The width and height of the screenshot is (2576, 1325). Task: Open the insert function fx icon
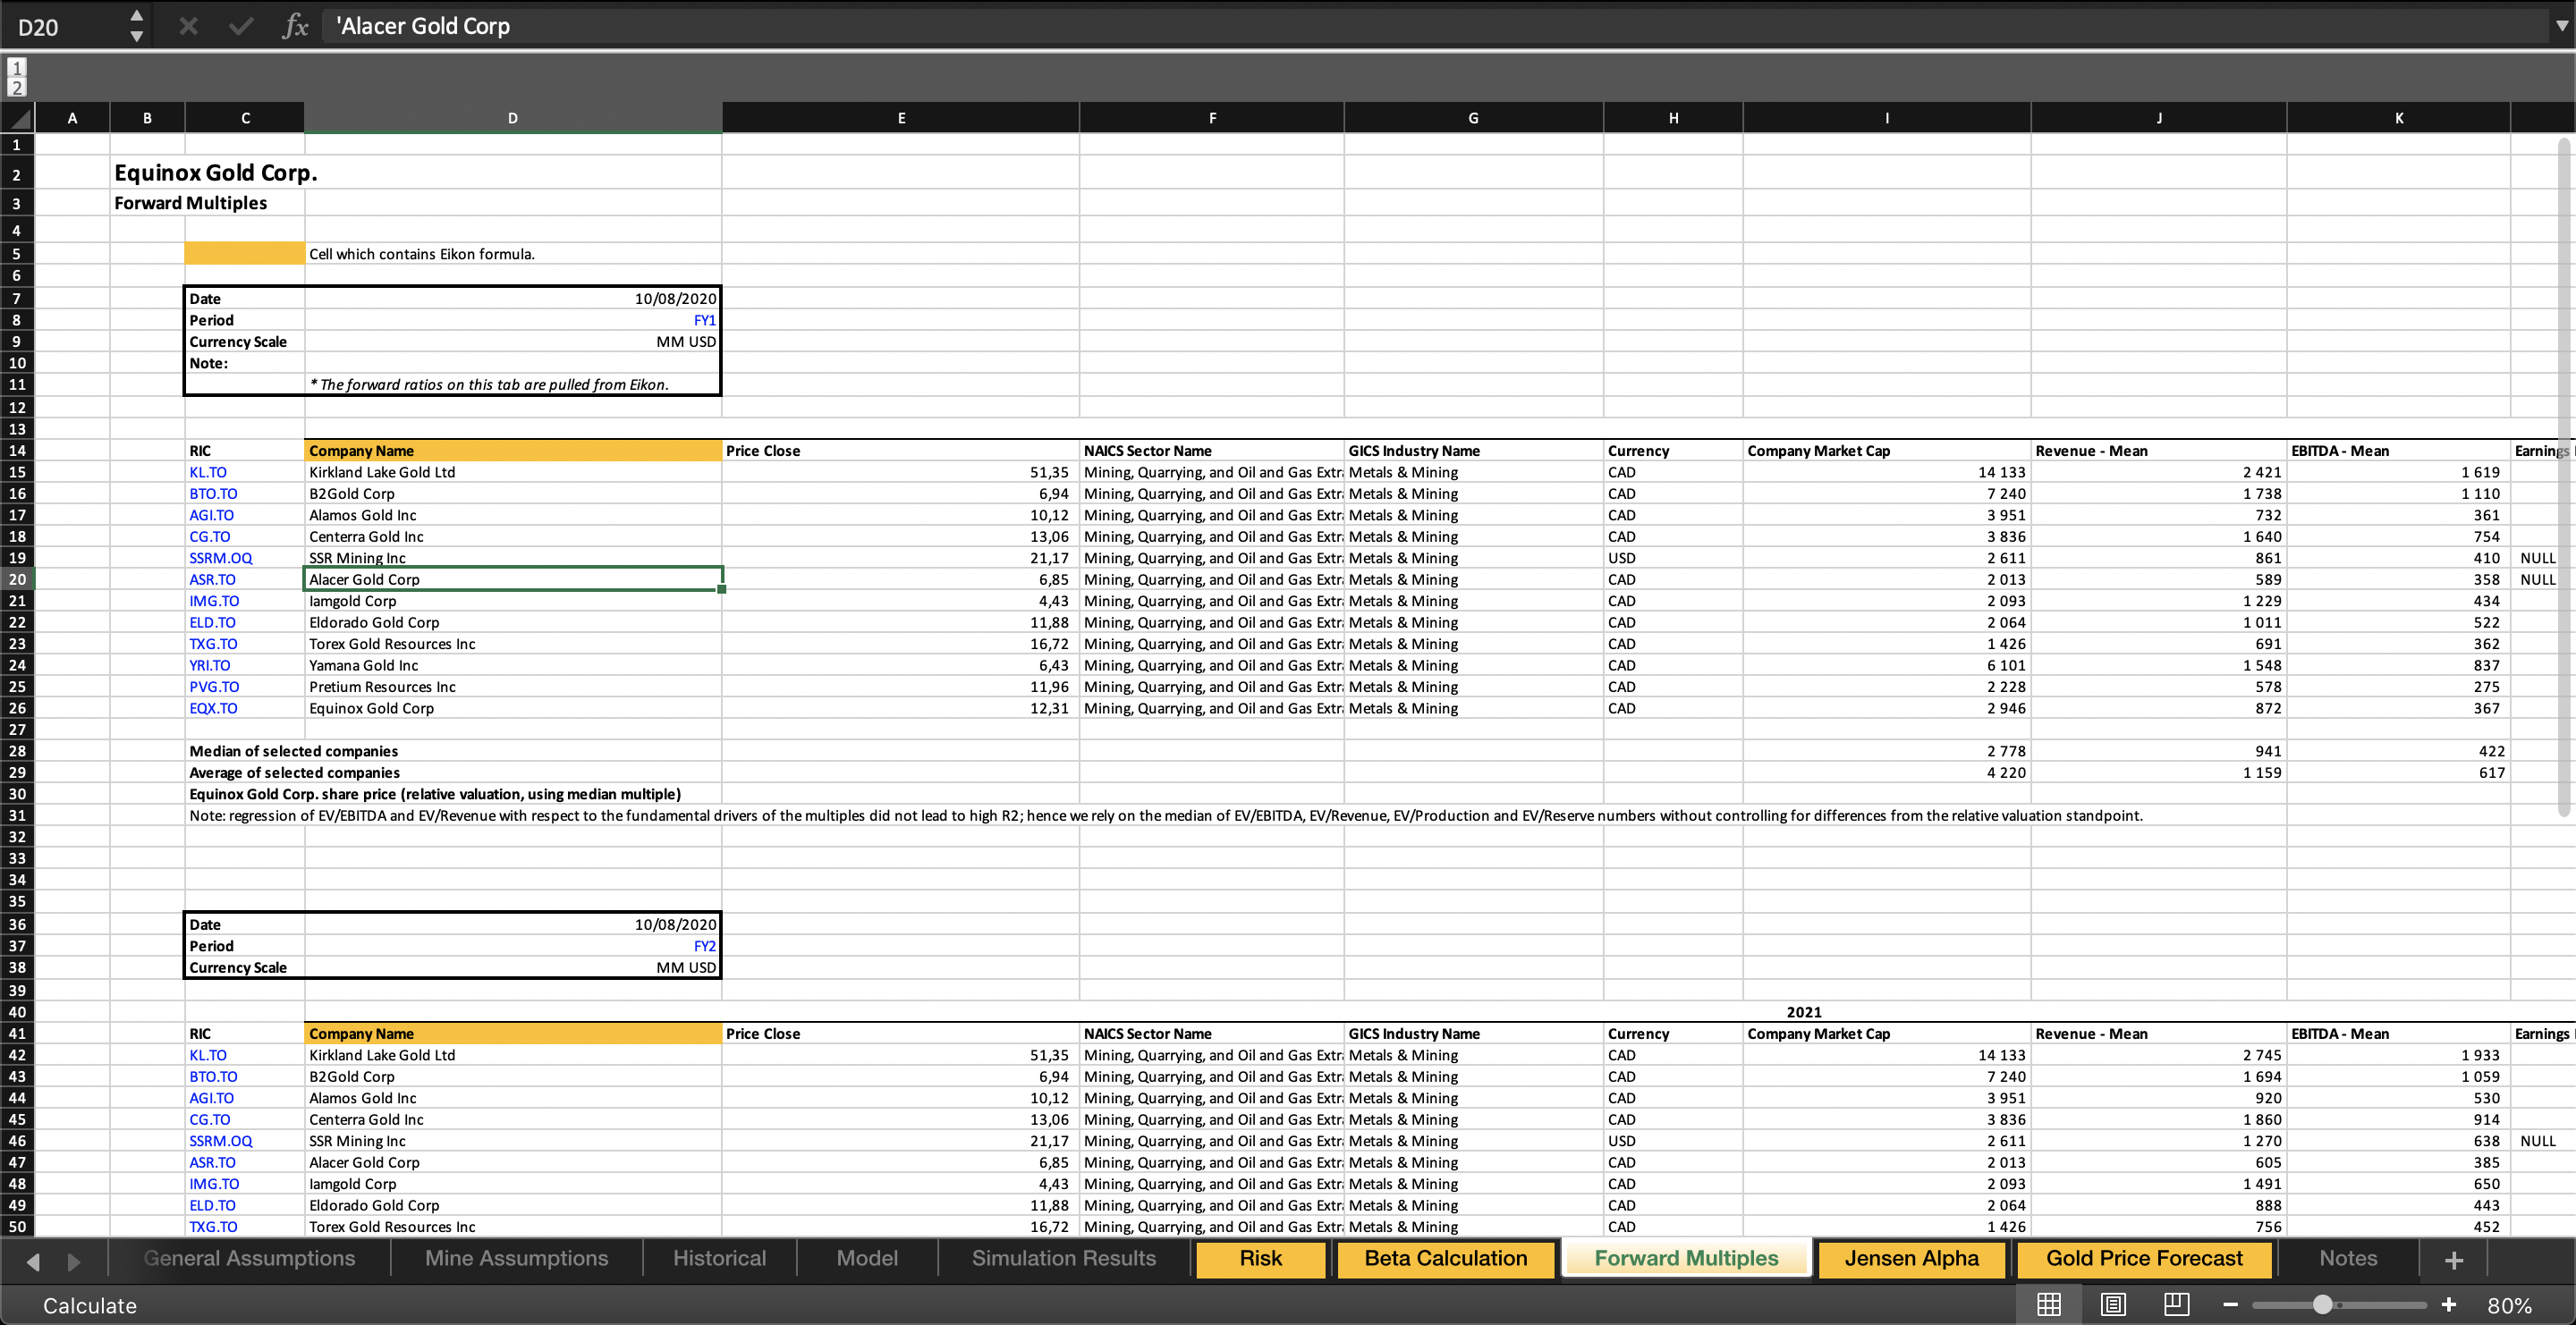(x=295, y=26)
